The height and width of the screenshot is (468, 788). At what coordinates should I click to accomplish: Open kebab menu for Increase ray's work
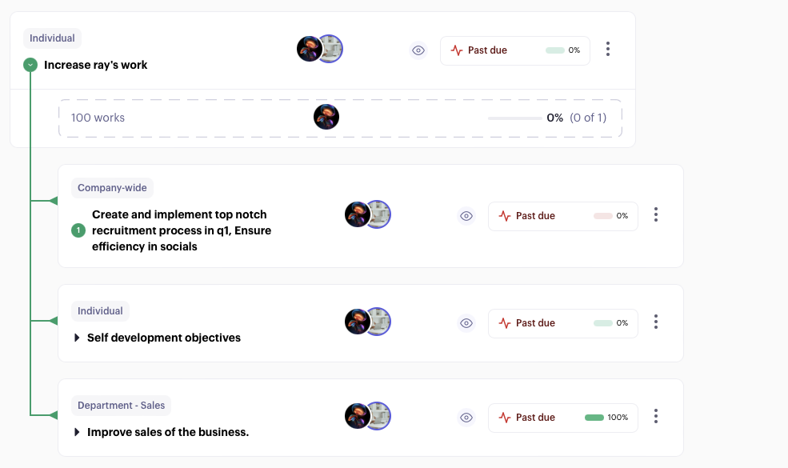coord(607,49)
